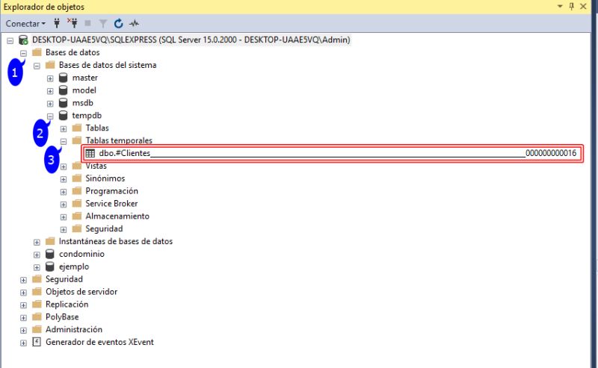Viewport: 598px width, 368px height.
Task: Click the model database cylinder icon
Action: click(64, 90)
